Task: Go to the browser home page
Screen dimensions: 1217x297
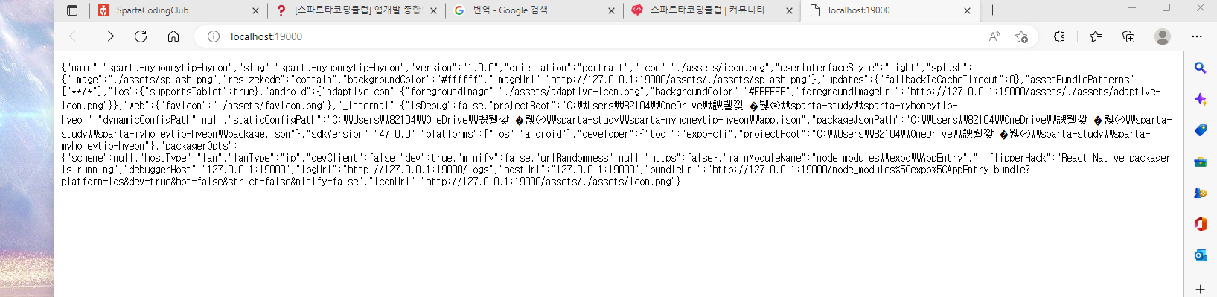Action: [x=173, y=36]
